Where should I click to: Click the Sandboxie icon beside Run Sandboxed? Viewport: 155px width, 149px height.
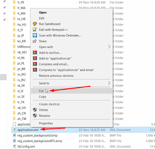tap(35, 24)
